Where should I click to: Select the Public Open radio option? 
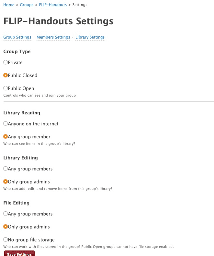[6, 88]
